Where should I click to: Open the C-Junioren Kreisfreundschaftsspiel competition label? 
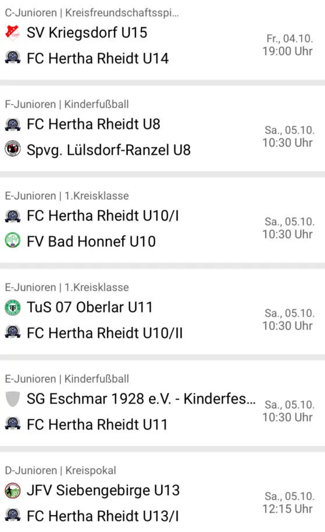click(x=92, y=13)
